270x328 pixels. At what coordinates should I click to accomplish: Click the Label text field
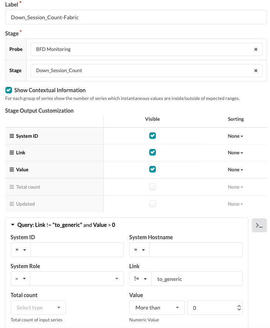point(136,17)
